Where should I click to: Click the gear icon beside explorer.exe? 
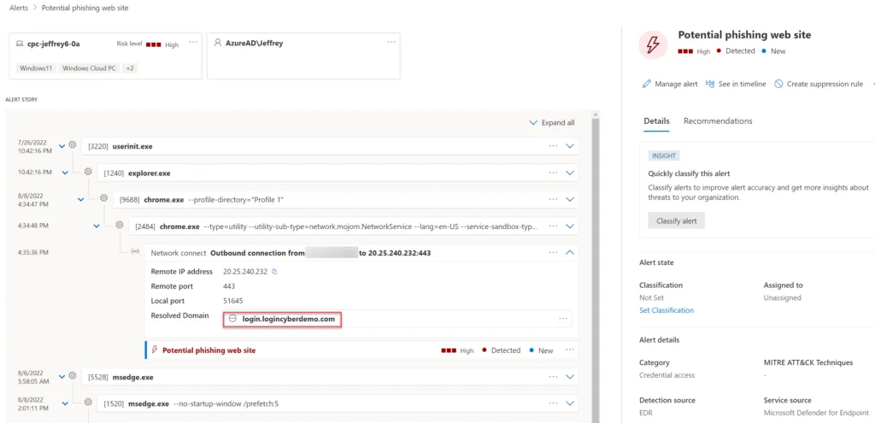tap(88, 173)
